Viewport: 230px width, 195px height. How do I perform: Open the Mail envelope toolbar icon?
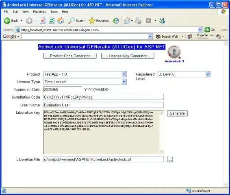coord(127,21)
